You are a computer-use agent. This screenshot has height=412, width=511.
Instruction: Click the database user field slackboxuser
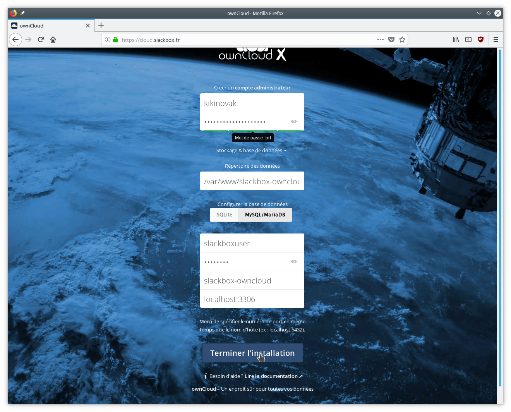click(x=252, y=243)
